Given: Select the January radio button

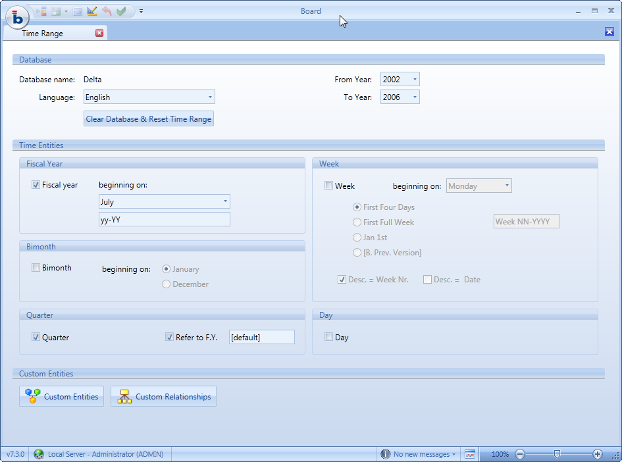Looking at the screenshot, I should pyautogui.click(x=167, y=269).
